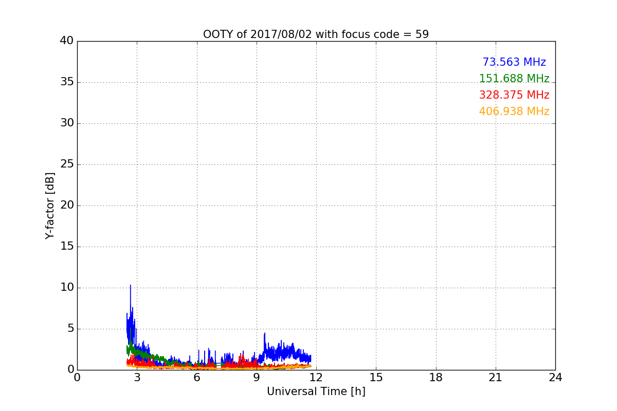
Task: Click the x-axis tick label 3
Action: (x=137, y=378)
